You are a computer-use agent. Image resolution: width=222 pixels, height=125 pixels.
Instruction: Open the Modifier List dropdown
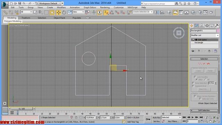[205, 35]
